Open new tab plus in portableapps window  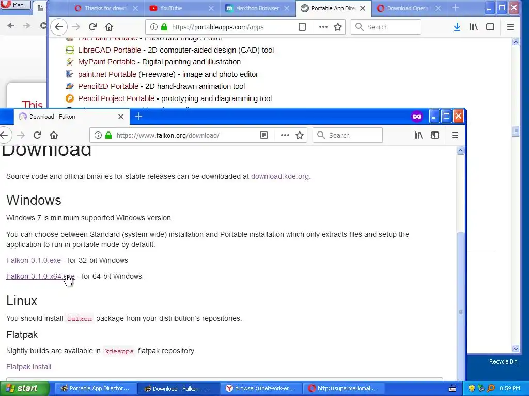click(x=456, y=8)
